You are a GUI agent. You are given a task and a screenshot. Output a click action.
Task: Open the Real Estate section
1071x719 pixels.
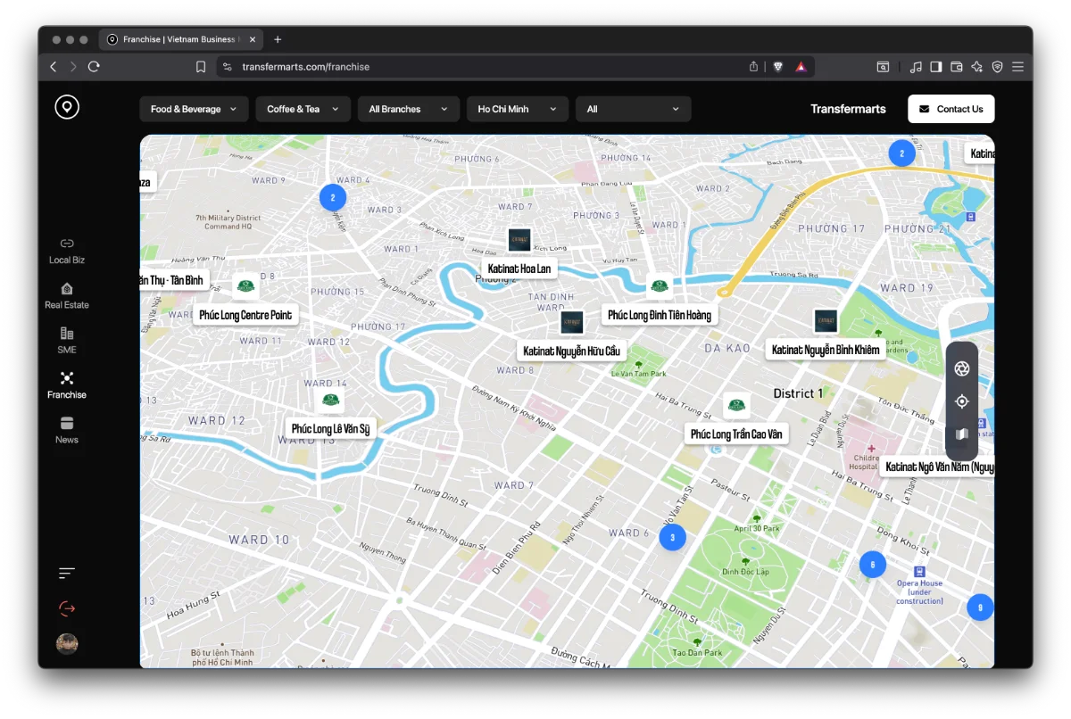point(67,294)
